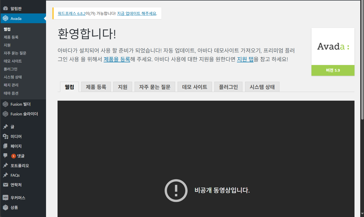Click the 비공개 동영상입니다 video message

click(x=222, y=190)
